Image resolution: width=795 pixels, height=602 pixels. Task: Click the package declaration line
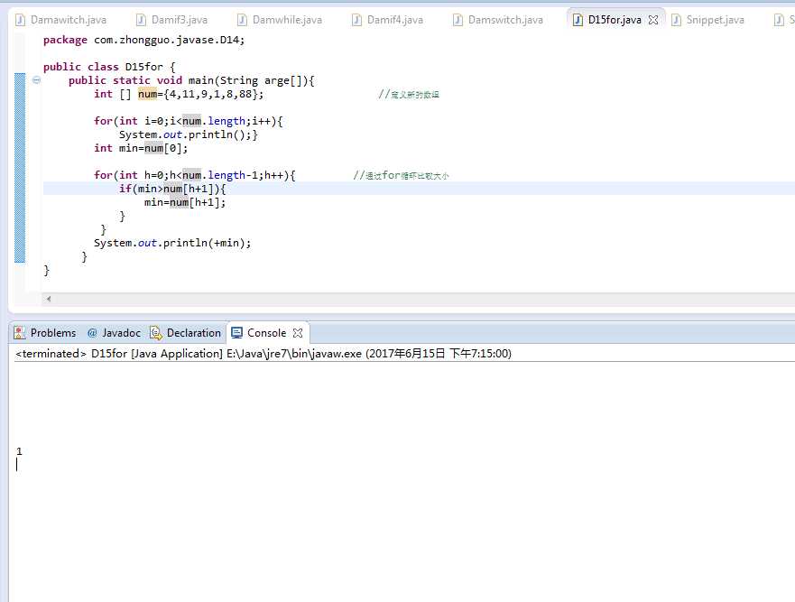pos(143,40)
